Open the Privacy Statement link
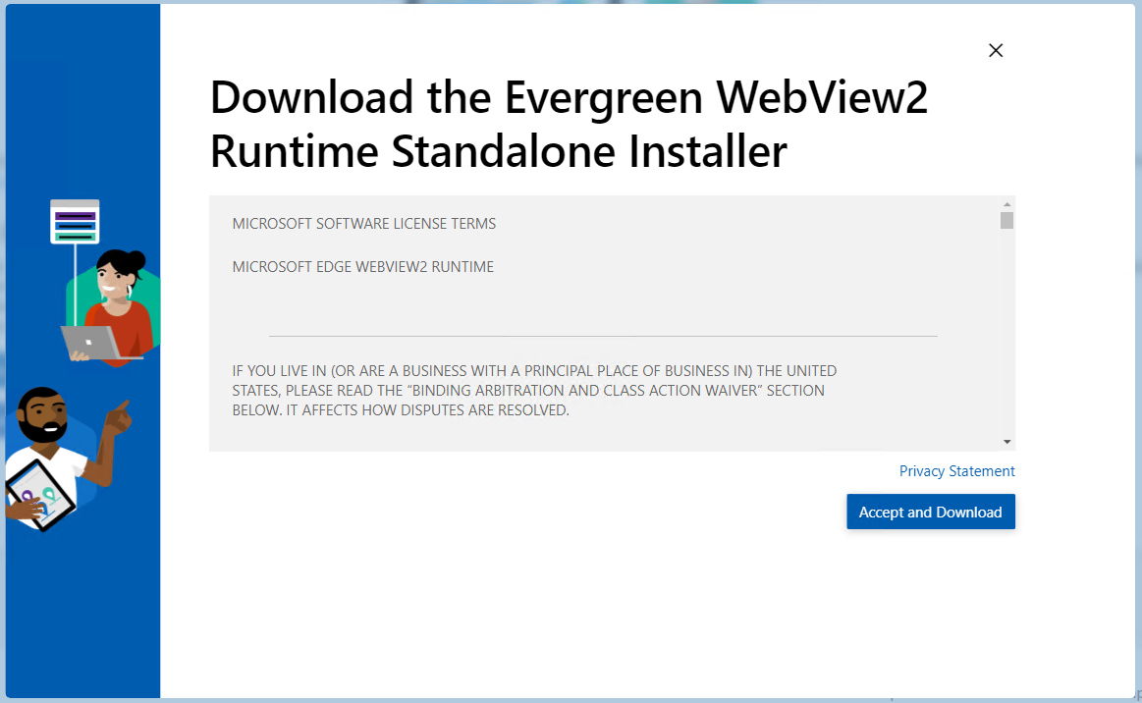Screen dimensions: 1142x703 click(x=956, y=470)
